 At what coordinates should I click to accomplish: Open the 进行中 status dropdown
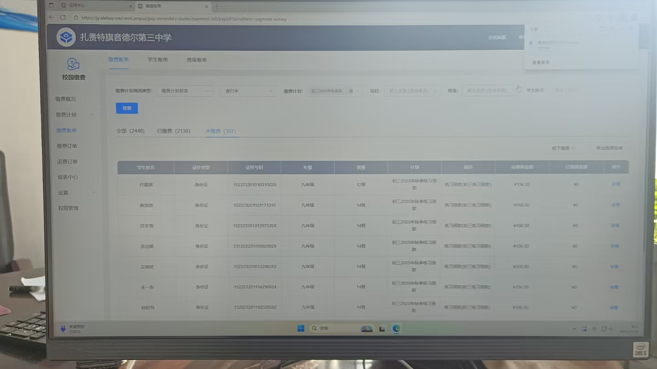248,91
